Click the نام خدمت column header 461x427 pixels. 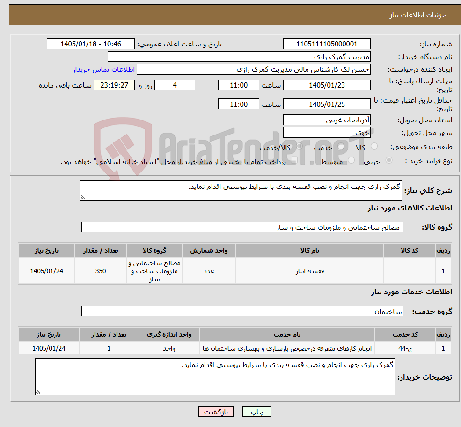coord(287,334)
